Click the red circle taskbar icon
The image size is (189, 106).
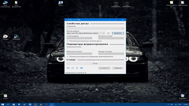35,105
